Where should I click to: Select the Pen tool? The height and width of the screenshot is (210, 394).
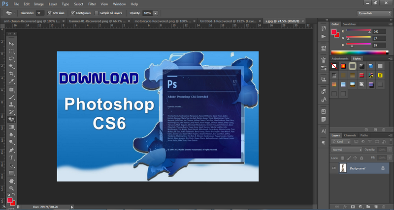[x=11, y=150]
